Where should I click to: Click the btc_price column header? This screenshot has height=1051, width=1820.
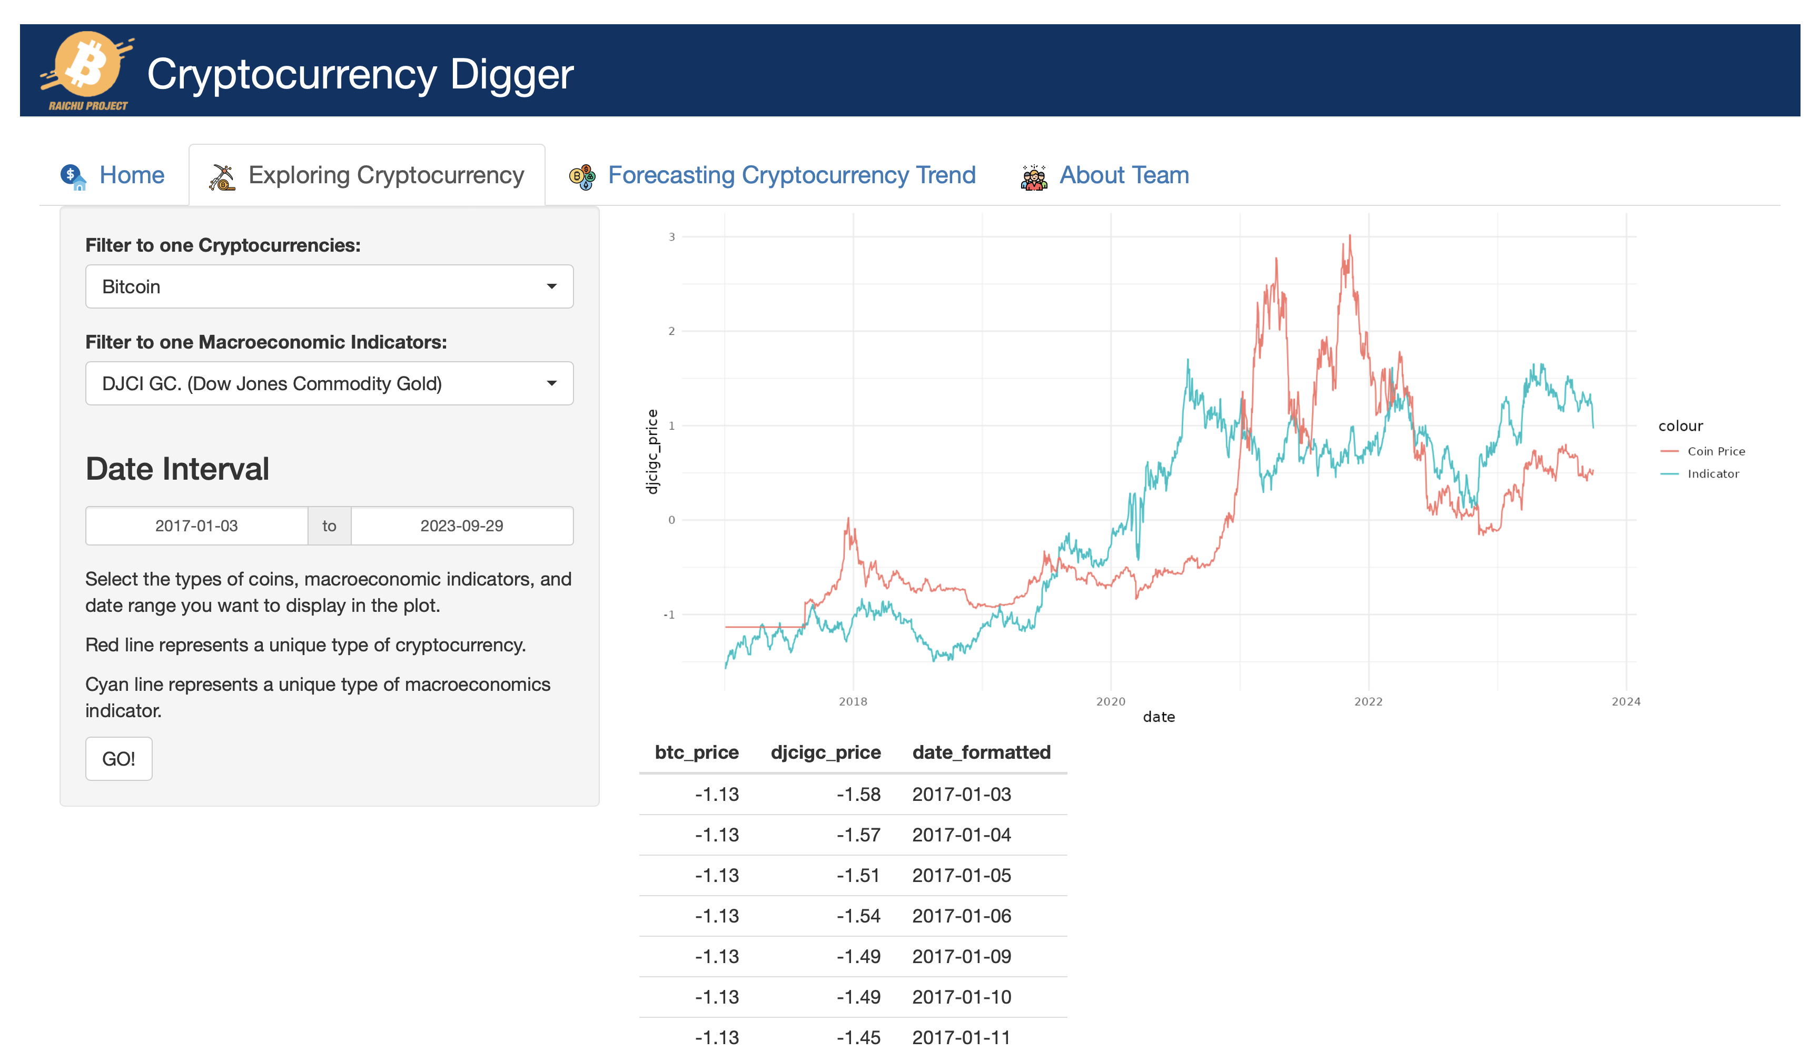tap(696, 752)
